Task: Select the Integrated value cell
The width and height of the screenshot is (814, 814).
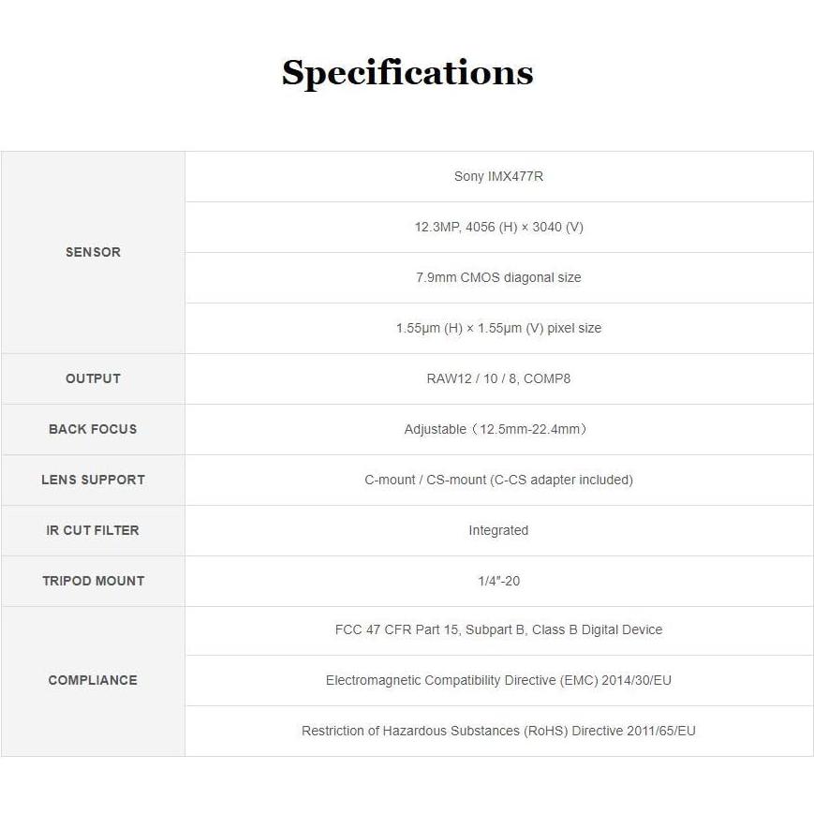Action: [x=498, y=530]
